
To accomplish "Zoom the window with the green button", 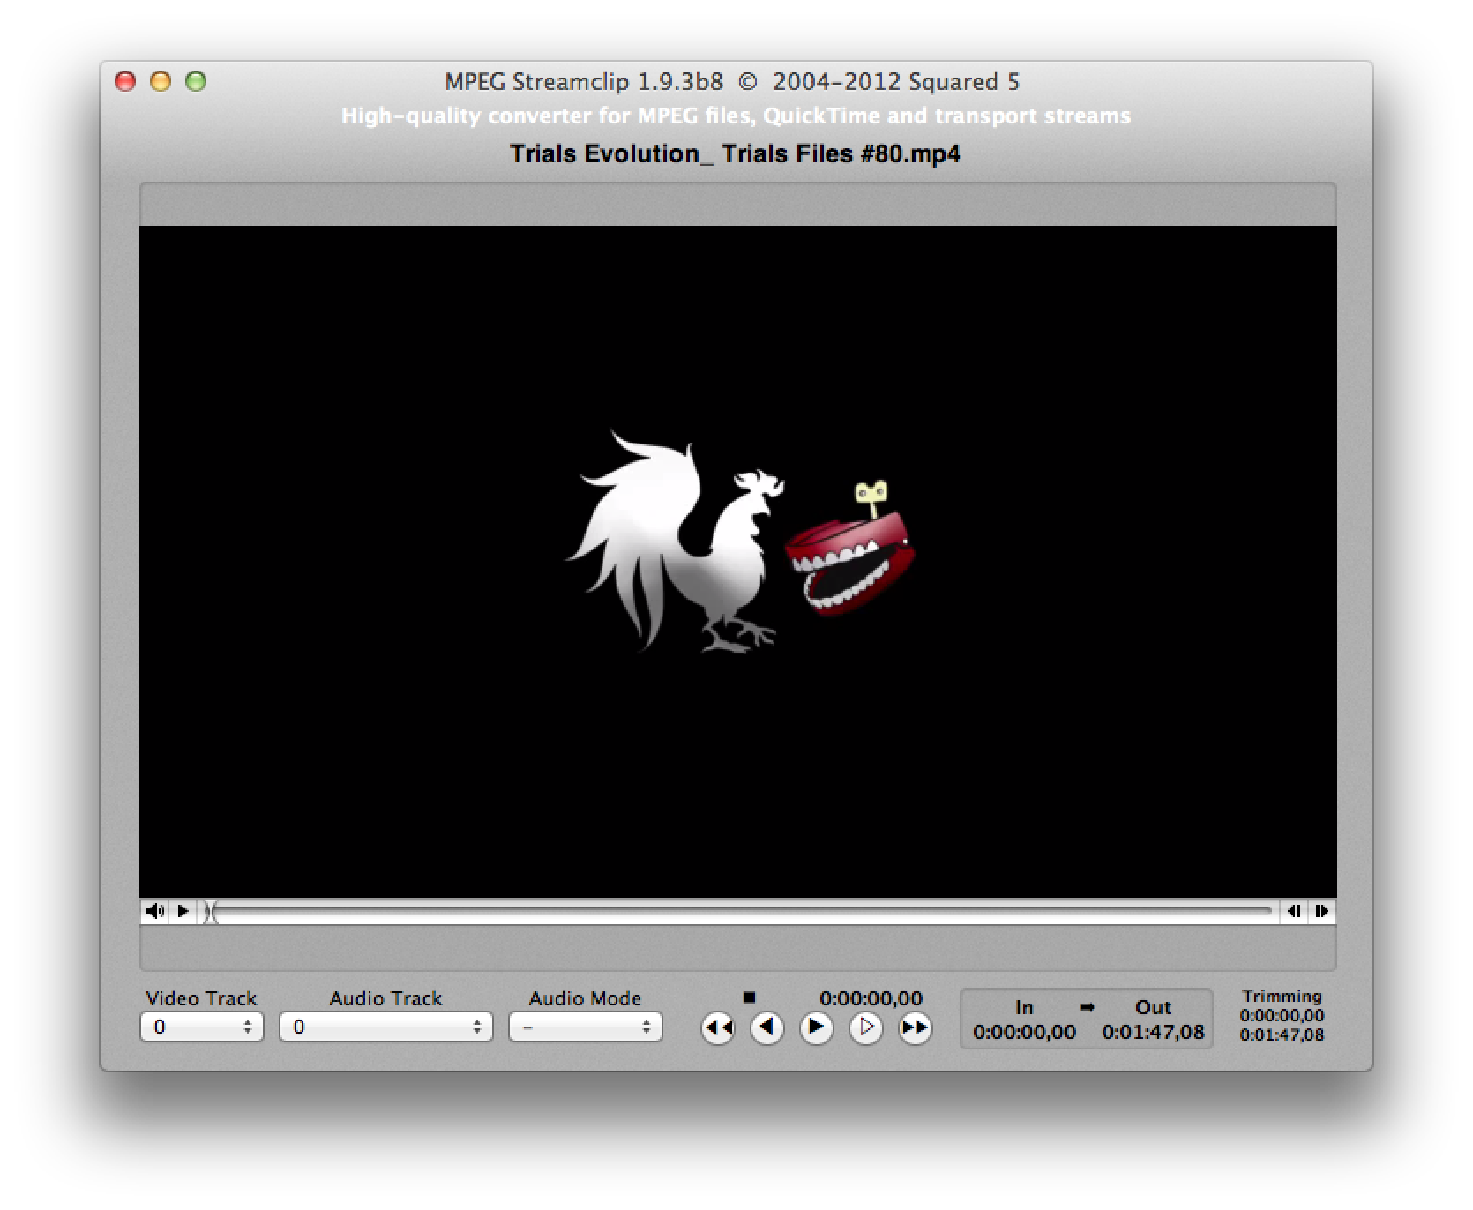I will coord(196,82).
